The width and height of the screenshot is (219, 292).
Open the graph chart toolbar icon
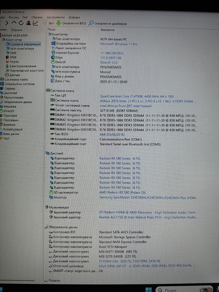(35, 23)
